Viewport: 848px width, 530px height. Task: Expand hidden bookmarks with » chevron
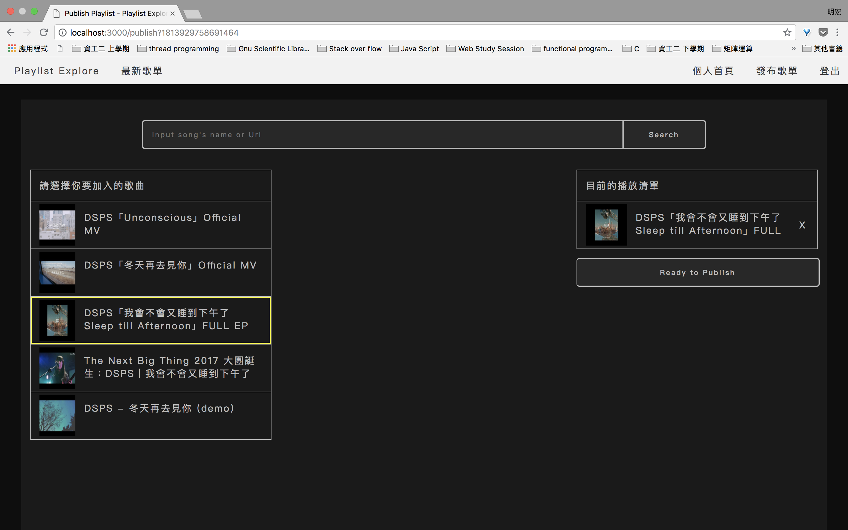[x=793, y=48]
